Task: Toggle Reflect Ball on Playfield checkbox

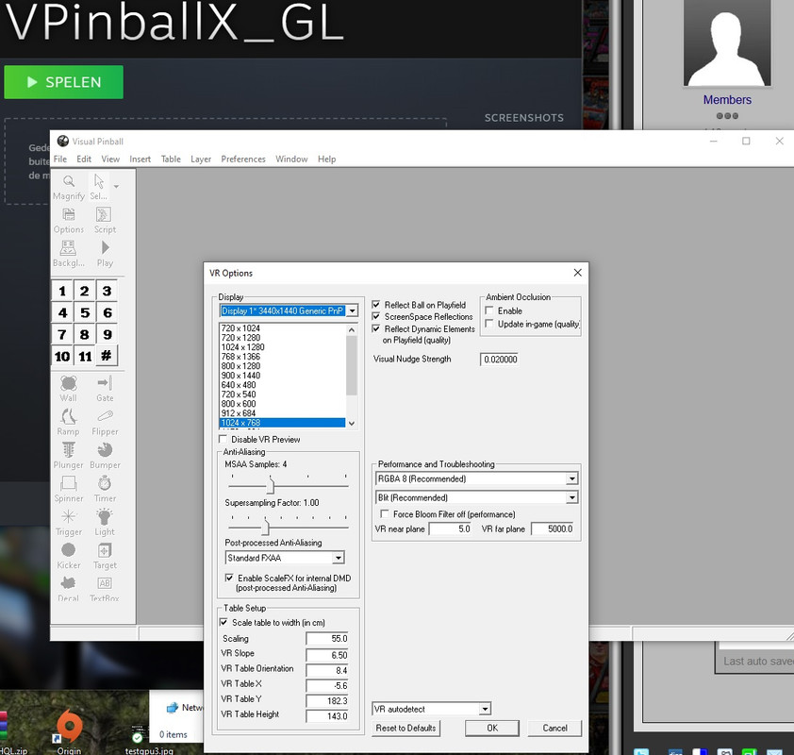Action: 375,305
